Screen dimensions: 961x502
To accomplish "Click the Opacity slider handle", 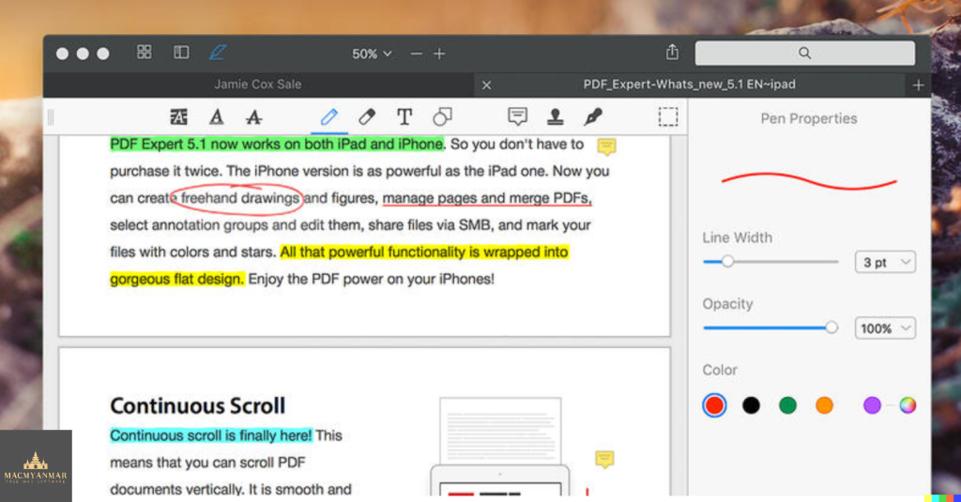I will point(831,327).
